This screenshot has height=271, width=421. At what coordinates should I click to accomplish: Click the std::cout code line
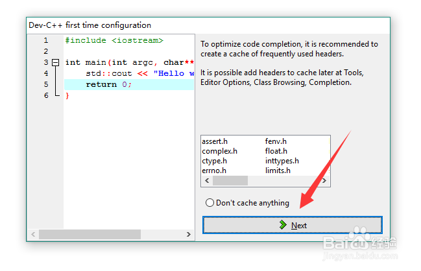coord(140,73)
